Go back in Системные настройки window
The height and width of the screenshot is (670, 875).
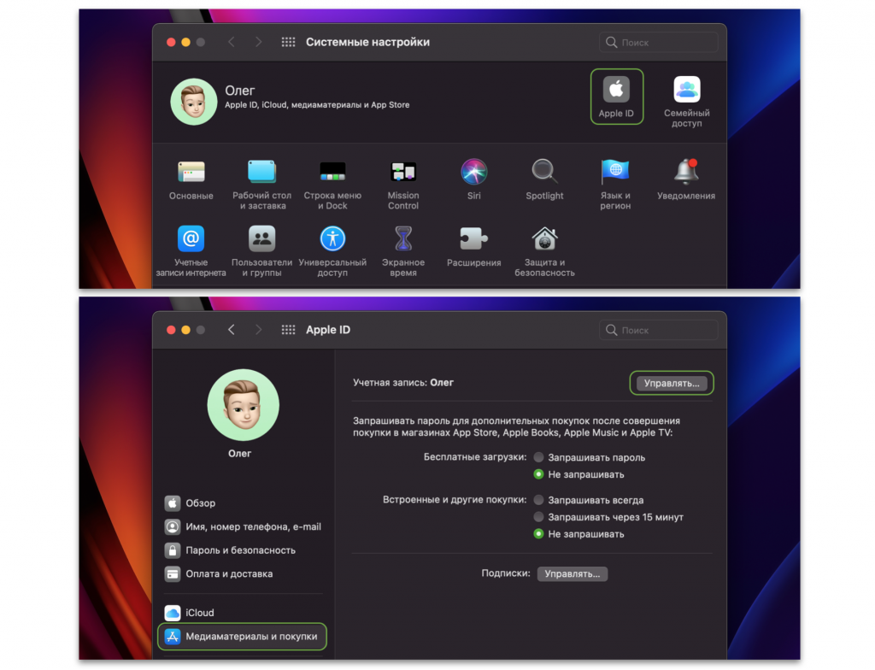coord(231,42)
